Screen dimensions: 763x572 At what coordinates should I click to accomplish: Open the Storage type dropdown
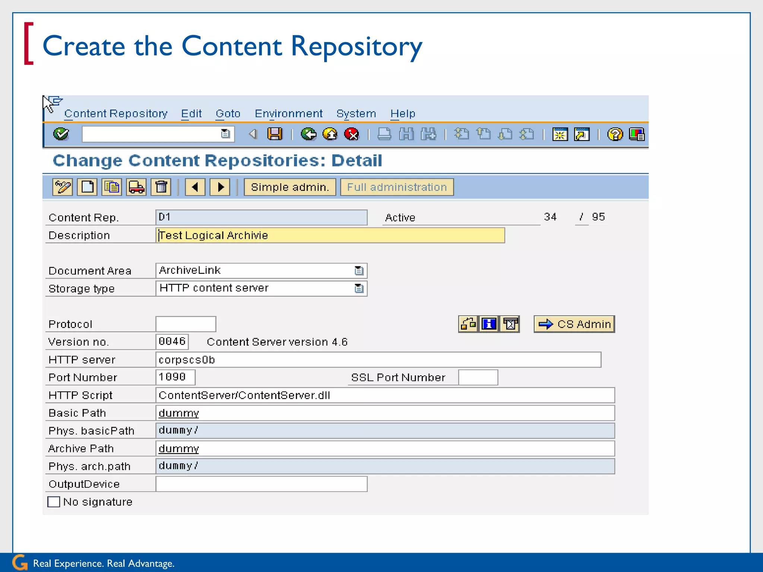[359, 288]
